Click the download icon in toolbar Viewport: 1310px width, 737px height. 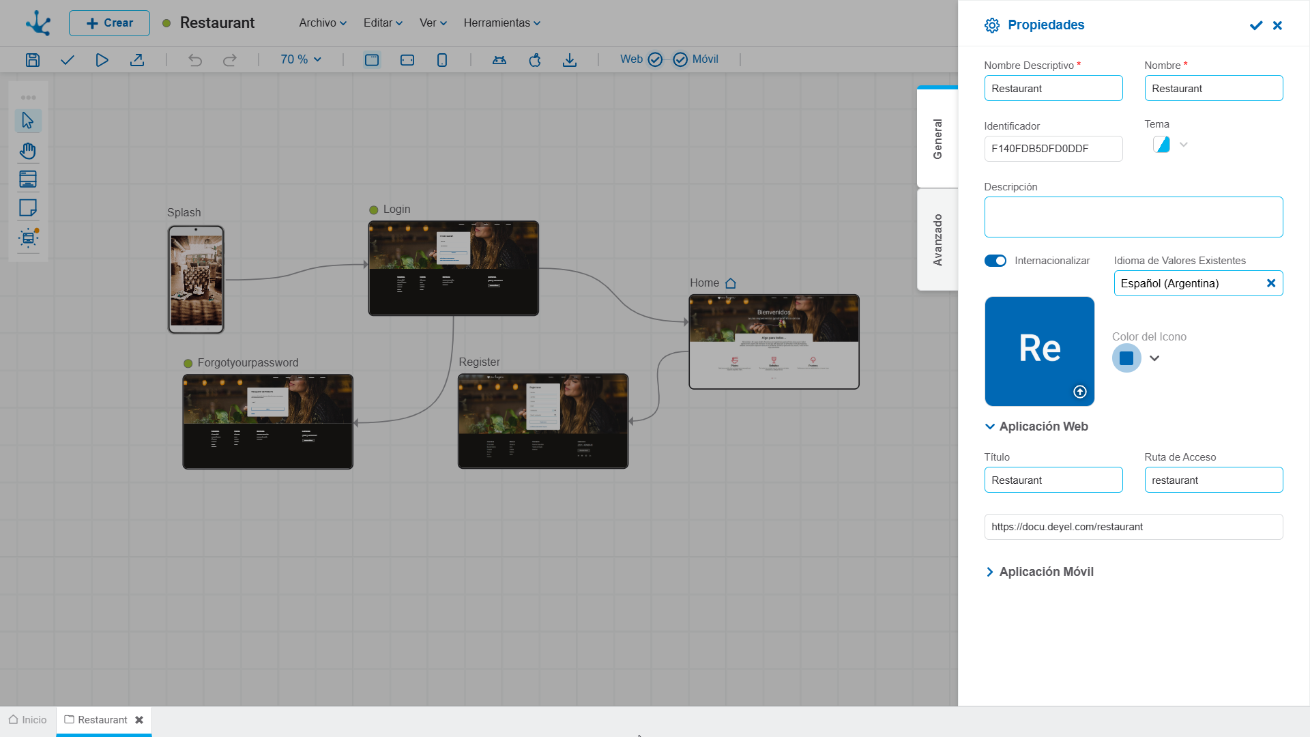[570, 60]
